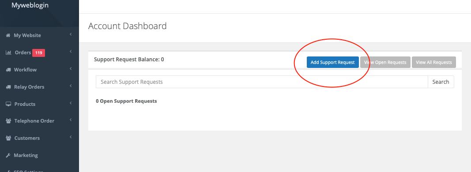
Task: Click the people icon beside Telephone Order
Action: [x=8, y=121]
